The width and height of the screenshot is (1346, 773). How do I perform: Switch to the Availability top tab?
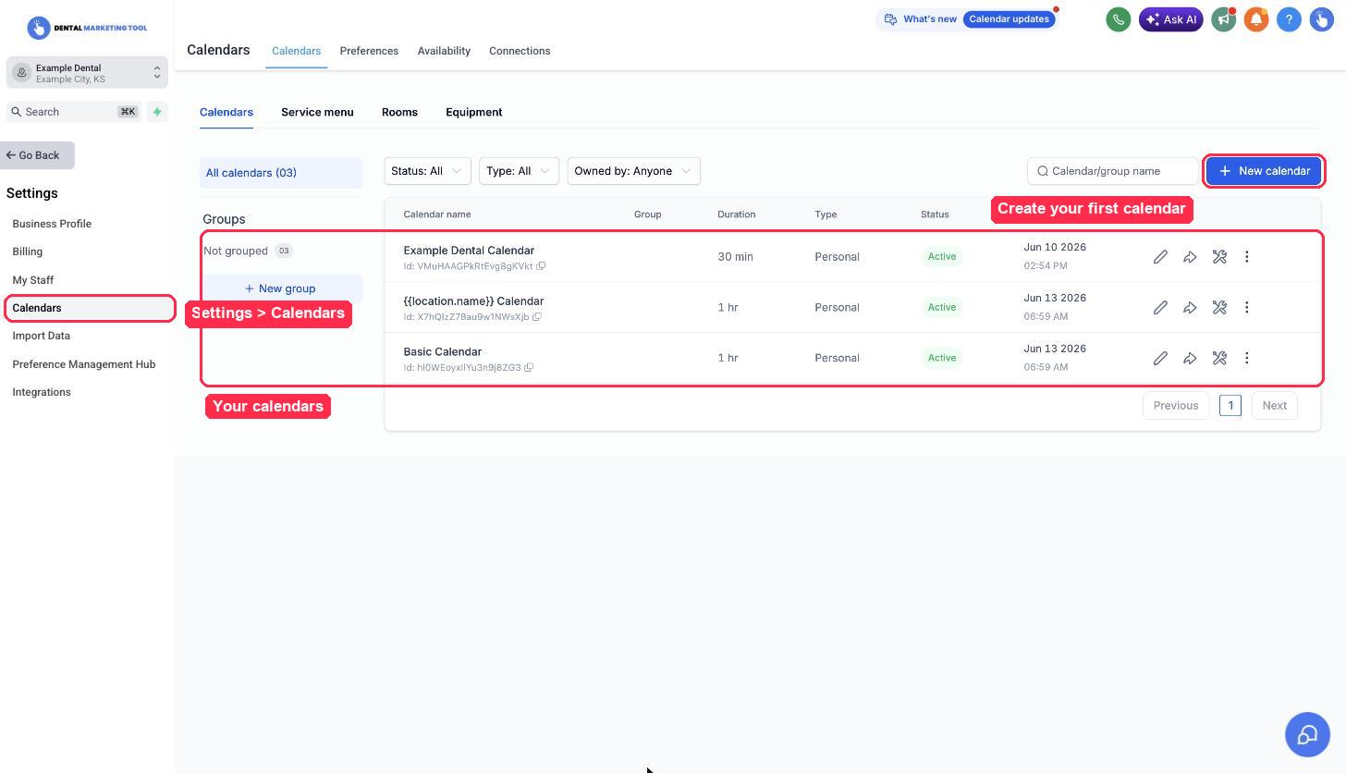coord(444,51)
